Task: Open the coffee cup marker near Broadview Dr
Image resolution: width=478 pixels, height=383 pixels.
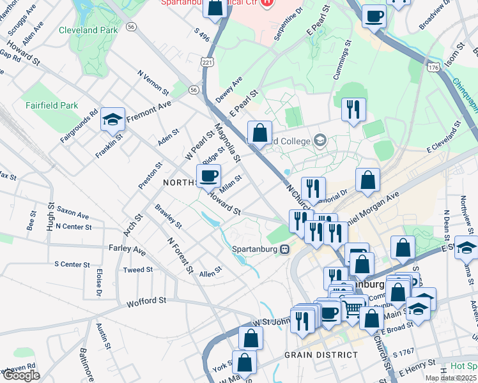Action: click(x=374, y=17)
